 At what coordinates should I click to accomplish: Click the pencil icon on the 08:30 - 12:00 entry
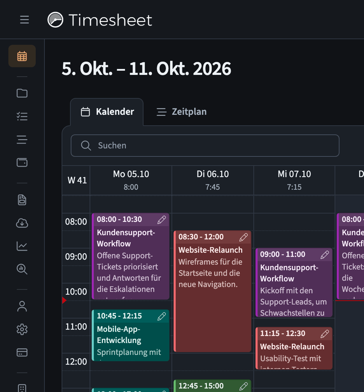tap(244, 237)
